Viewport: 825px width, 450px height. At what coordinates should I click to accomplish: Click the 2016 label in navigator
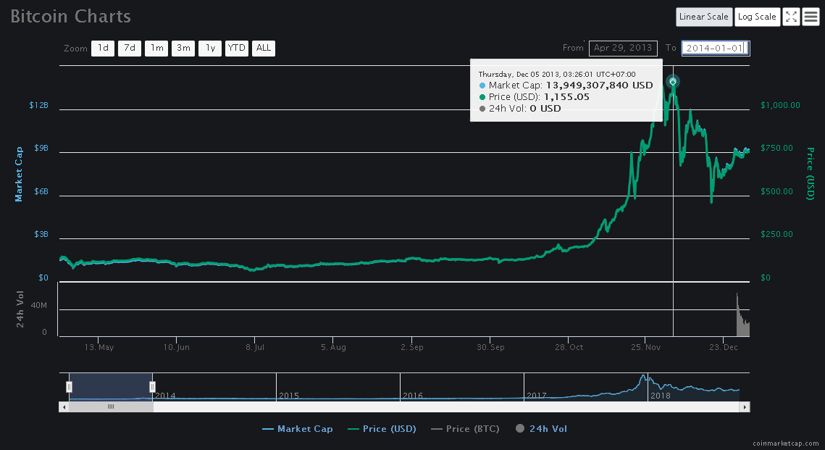(x=413, y=396)
